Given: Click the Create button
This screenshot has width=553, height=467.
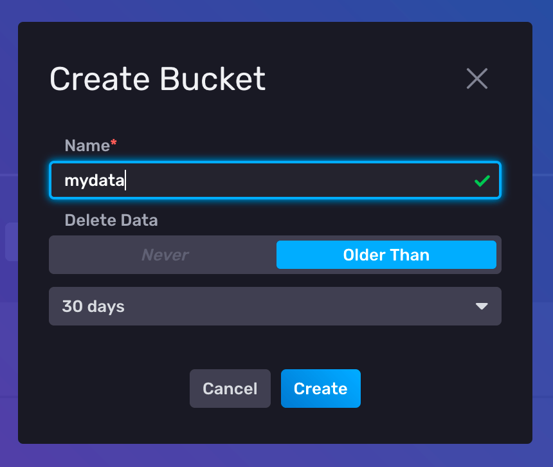Looking at the screenshot, I should click(x=320, y=389).
